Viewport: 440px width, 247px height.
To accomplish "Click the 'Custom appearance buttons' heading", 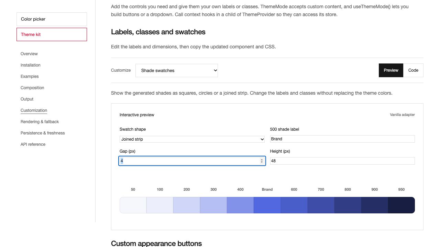I will 156,243.
